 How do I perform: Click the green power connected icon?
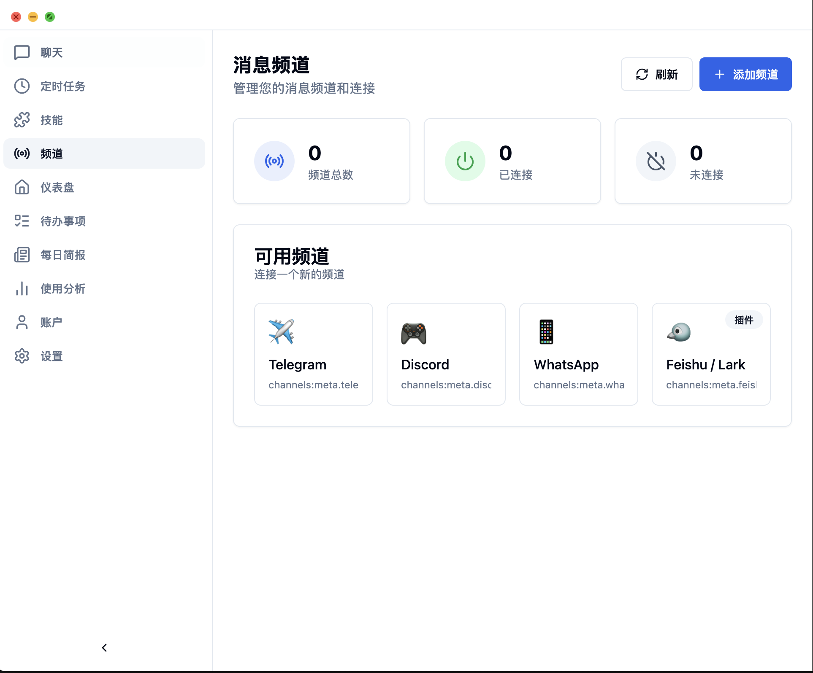[465, 161]
